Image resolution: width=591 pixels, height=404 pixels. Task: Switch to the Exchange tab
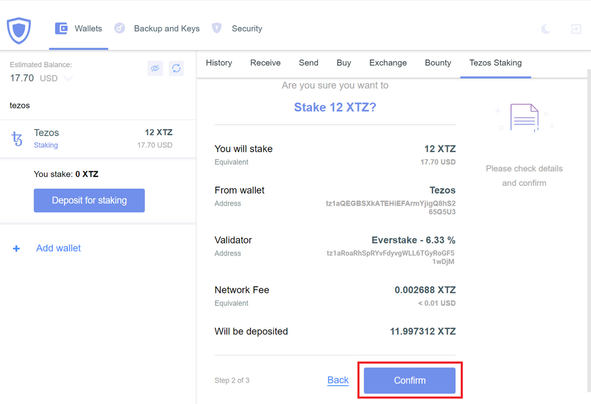pos(388,63)
